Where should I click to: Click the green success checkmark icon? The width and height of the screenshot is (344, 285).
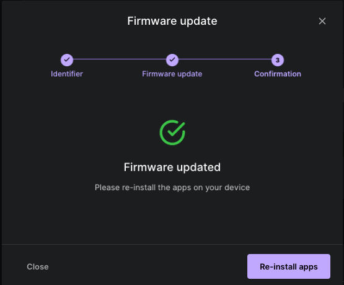tap(172, 132)
